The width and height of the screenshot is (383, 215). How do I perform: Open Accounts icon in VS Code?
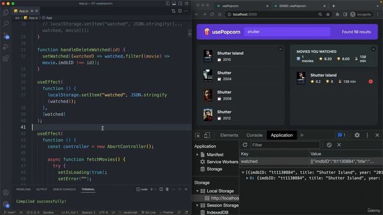click(x=5, y=192)
